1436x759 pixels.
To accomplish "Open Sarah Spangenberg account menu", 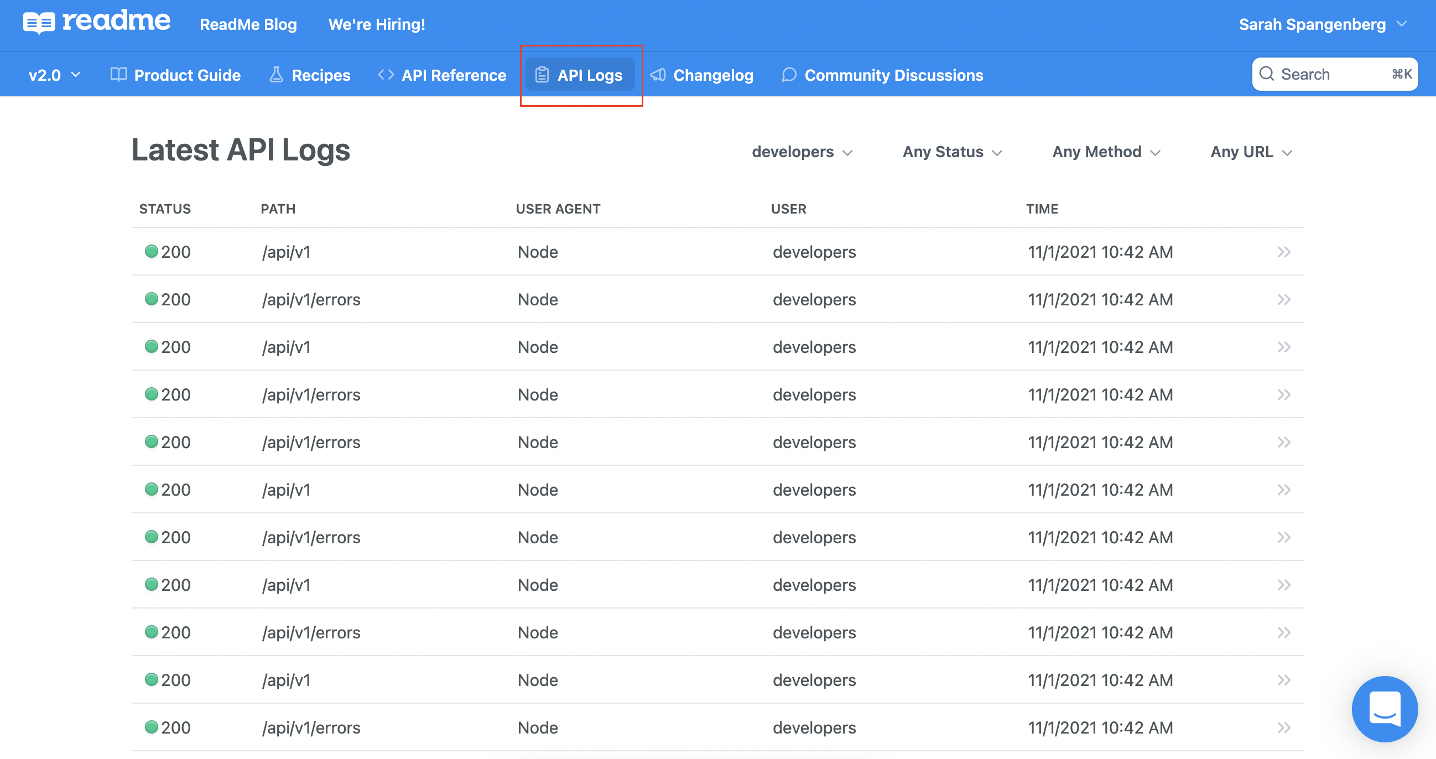I will 1322,24.
